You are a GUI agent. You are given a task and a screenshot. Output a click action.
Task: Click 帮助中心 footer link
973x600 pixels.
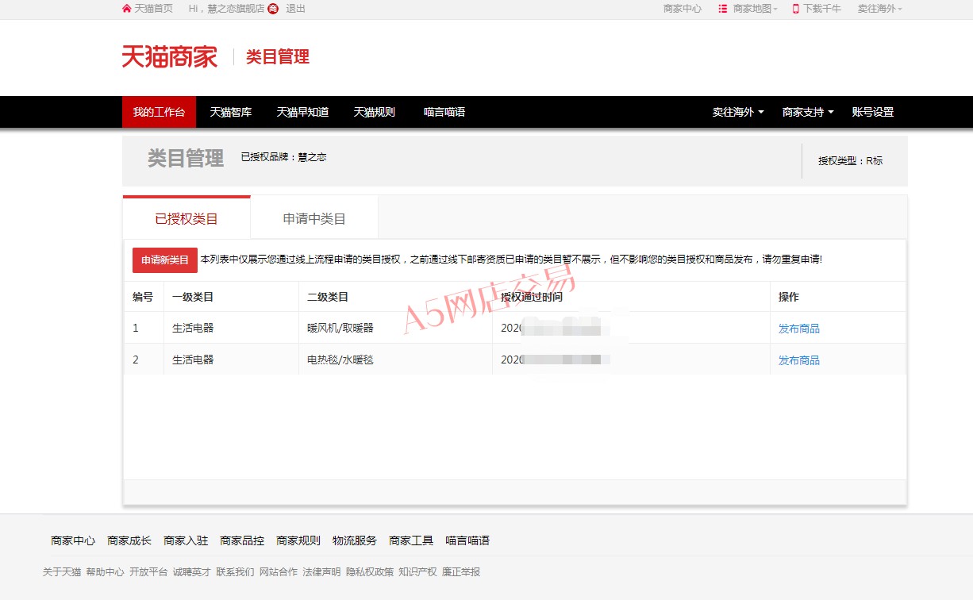[x=105, y=571]
